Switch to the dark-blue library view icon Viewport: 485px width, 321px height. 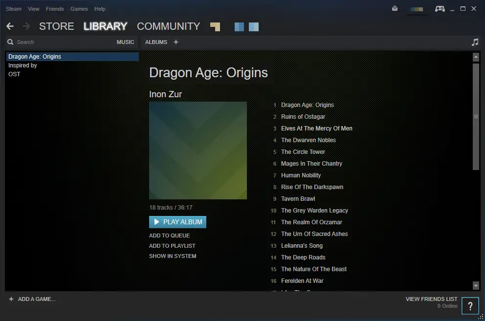click(239, 27)
